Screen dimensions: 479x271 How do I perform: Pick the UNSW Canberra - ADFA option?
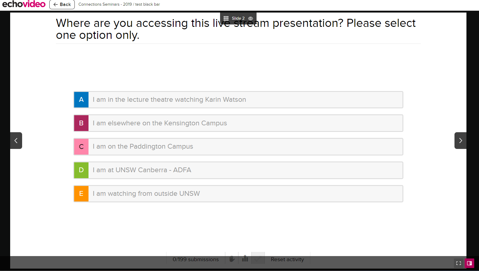pos(238,170)
